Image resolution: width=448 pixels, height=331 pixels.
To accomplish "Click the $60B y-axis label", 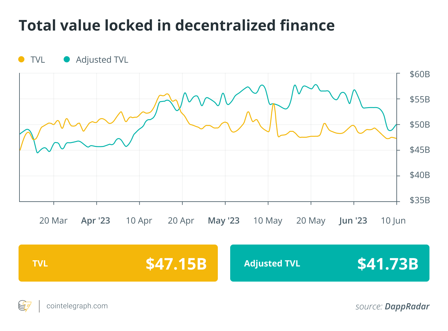I will tap(420, 74).
